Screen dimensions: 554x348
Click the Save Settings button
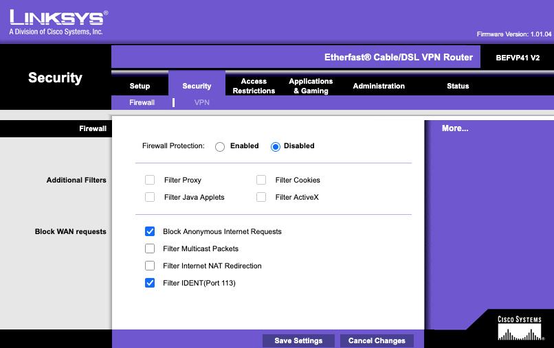point(298,340)
